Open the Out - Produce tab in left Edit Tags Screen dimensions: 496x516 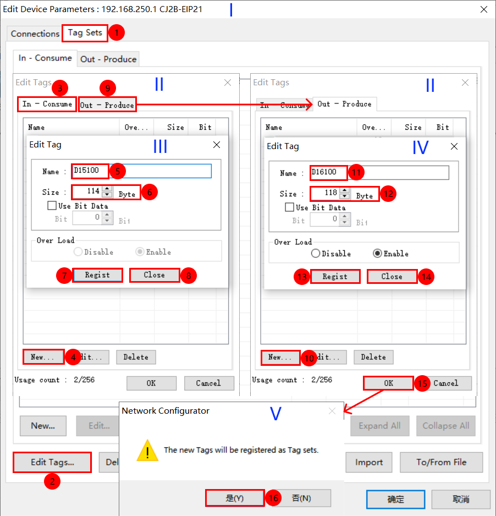[107, 104]
